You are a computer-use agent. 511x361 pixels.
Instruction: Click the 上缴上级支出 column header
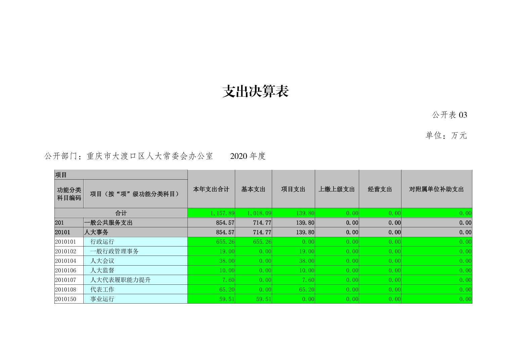(x=337, y=189)
